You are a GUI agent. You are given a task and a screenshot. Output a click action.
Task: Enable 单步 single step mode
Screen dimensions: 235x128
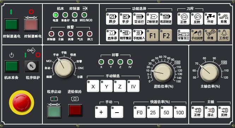pos(125,19)
